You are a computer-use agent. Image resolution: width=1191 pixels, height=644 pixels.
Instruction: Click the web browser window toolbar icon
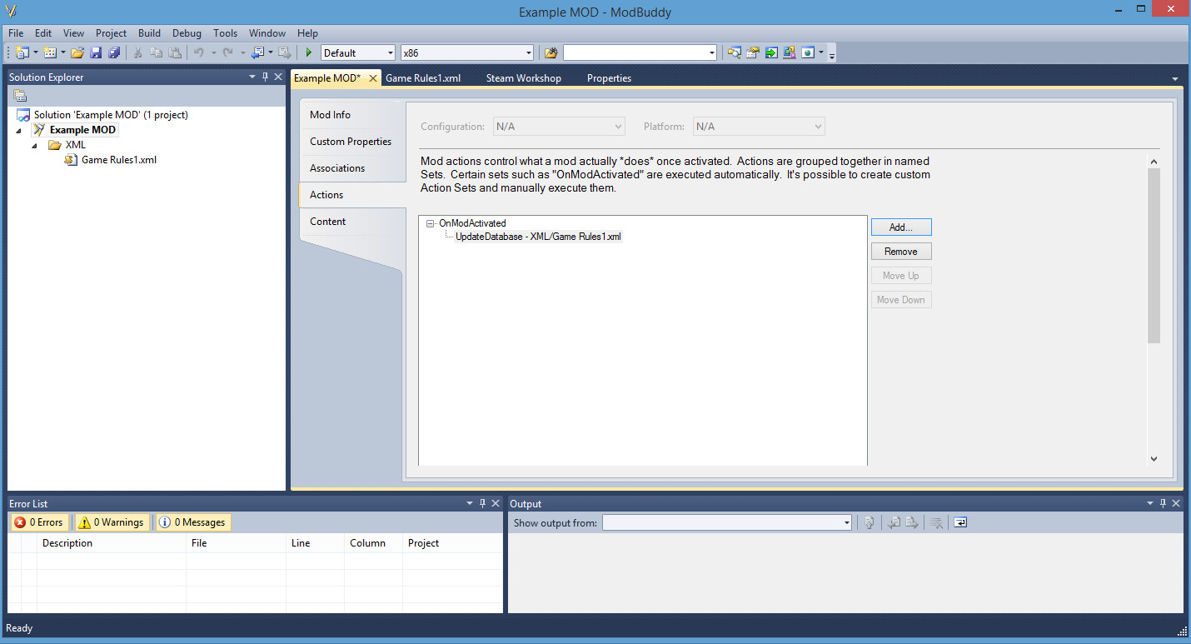808,52
